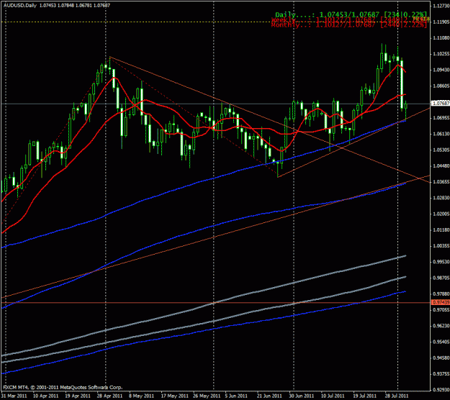
Task: Click the 28 Apr 2011 date label
Action: pyautogui.click(x=110, y=396)
